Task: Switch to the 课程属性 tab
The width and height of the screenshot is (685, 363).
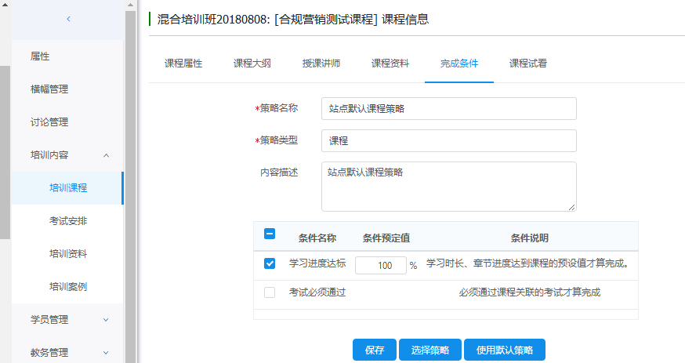Action: [x=183, y=64]
